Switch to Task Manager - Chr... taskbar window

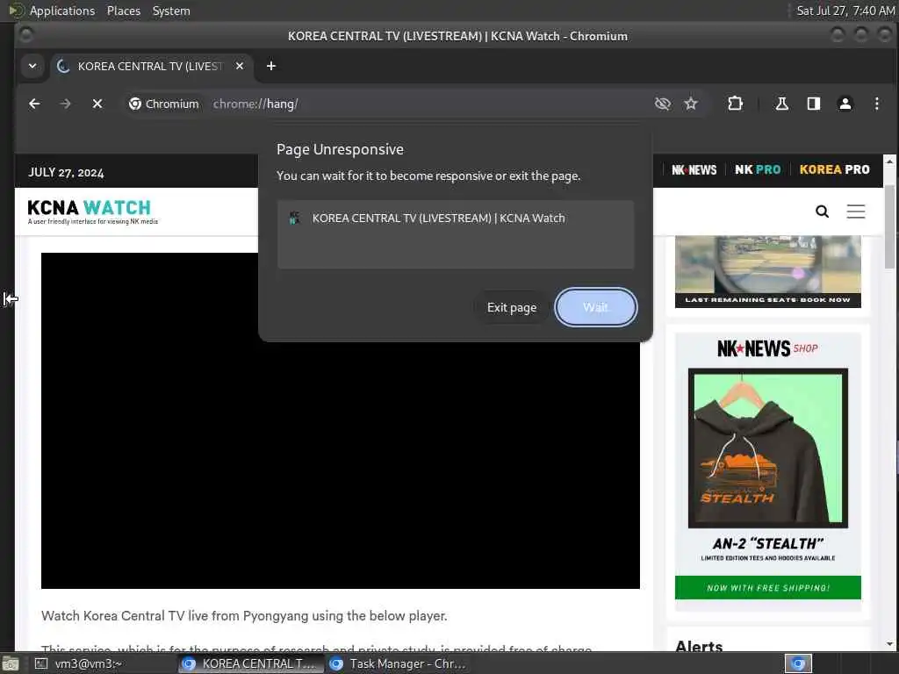(x=399, y=663)
